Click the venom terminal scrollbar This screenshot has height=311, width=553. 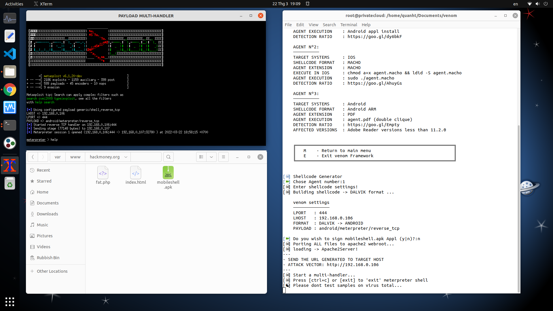click(x=519, y=209)
